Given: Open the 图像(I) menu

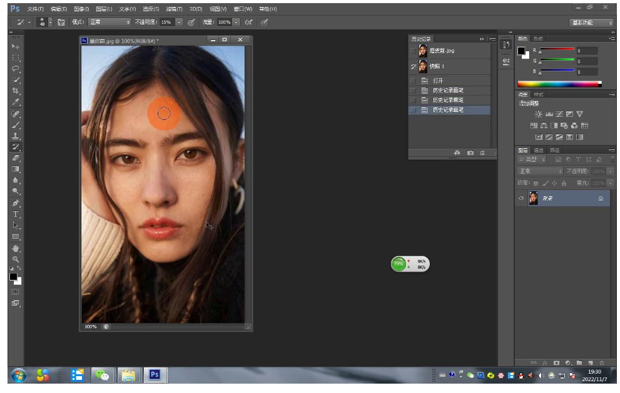Looking at the screenshot, I should (x=81, y=9).
